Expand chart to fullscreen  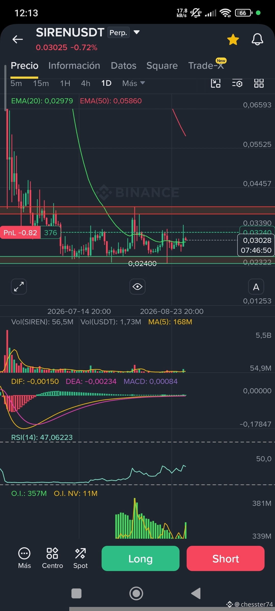pyautogui.click(x=19, y=287)
